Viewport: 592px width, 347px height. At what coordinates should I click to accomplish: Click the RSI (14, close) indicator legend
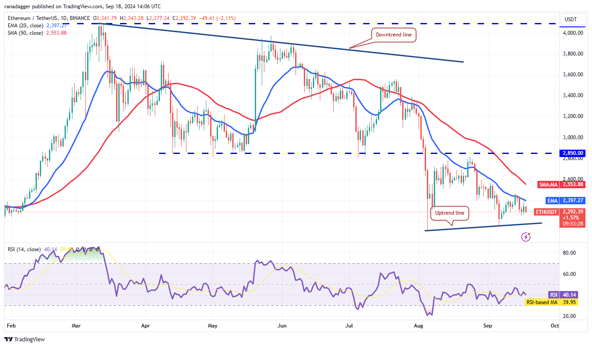(x=24, y=249)
